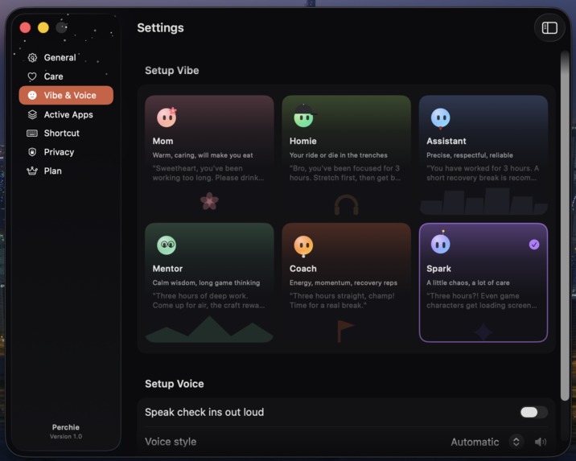Click the Mentor quote about deep work
This screenshot has height=461, width=576.
point(208,300)
